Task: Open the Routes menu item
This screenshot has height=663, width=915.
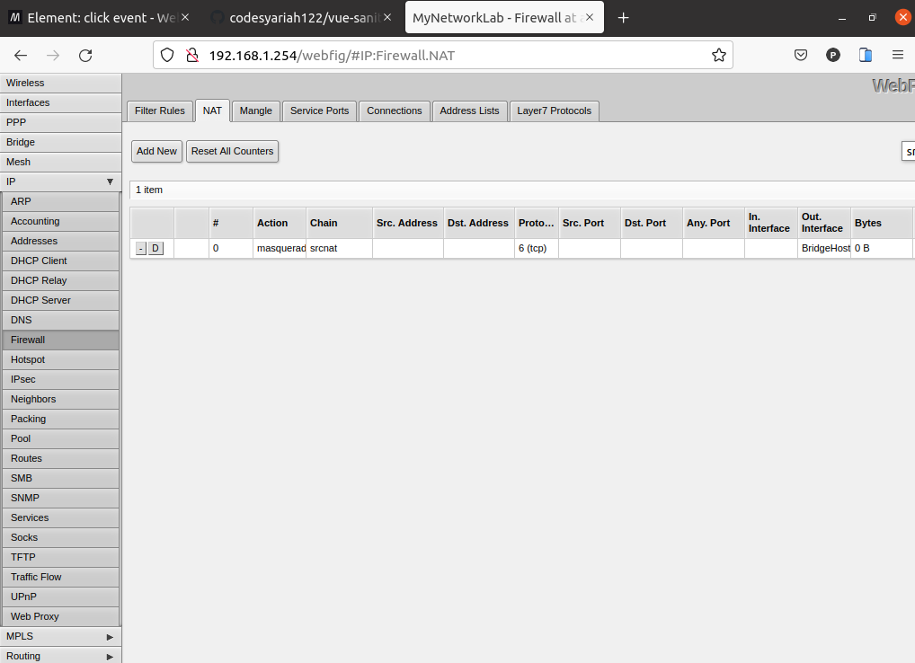Action: [x=61, y=458]
